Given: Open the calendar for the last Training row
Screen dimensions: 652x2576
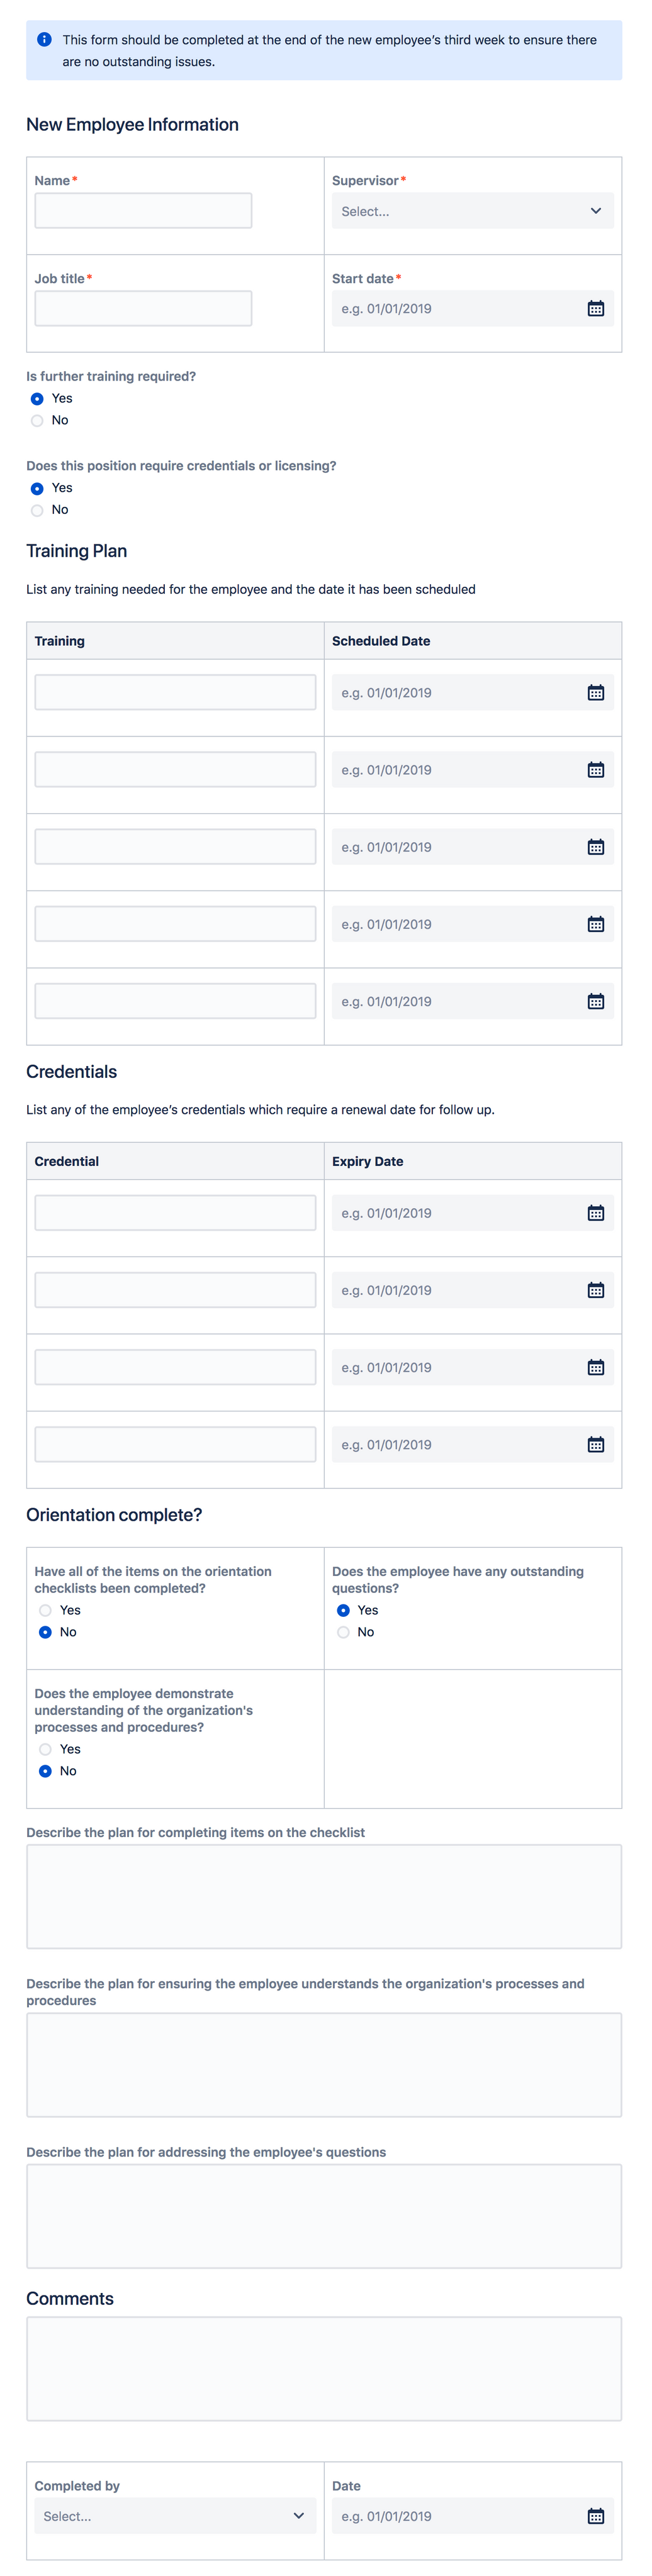Looking at the screenshot, I should [x=596, y=1000].
